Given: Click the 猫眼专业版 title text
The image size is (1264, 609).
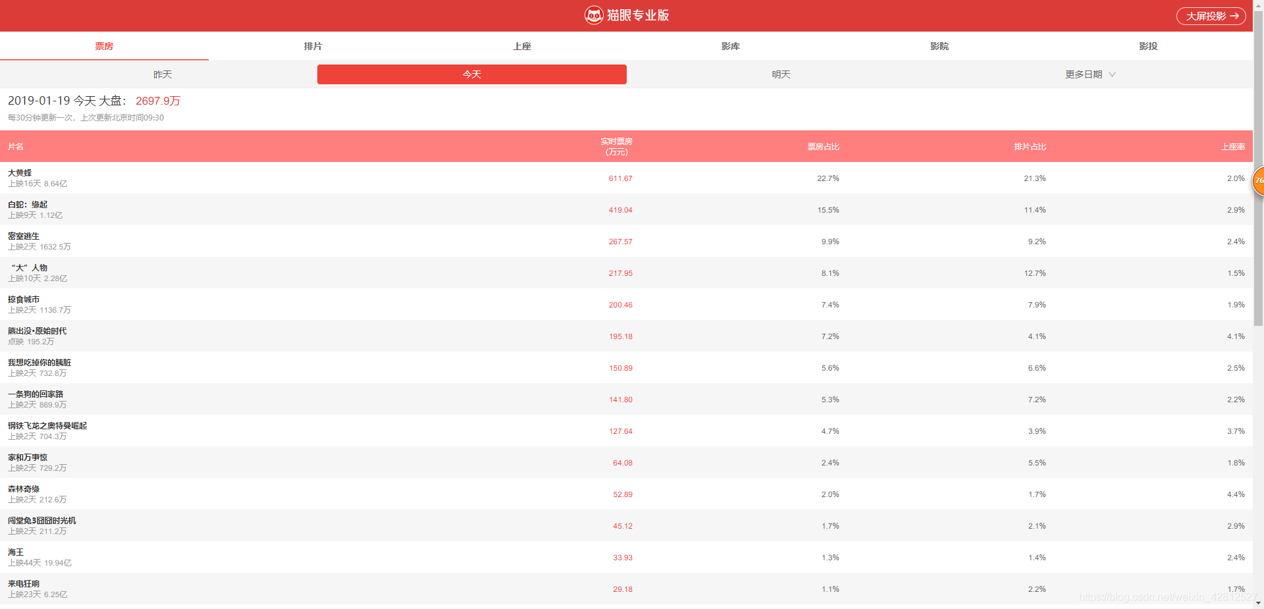Looking at the screenshot, I should (x=638, y=15).
